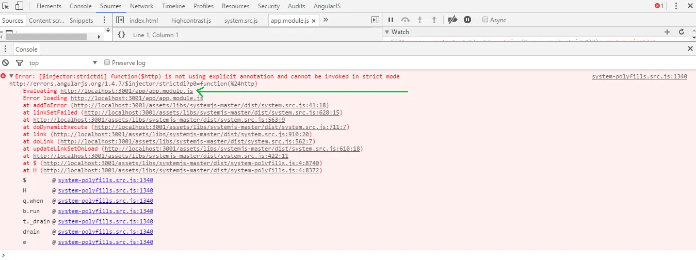
Task: Hide the debugger sidebar pane
Action: (375, 20)
